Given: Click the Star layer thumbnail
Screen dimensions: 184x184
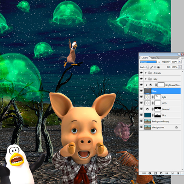Looking at the screenshot, I should tap(148, 91).
